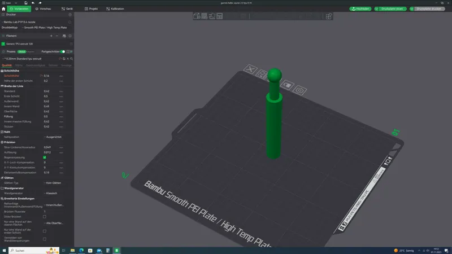The width and height of the screenshot is (452, 254).
Task: Click the Druckplatte slicen button
Action: point(392,9)
